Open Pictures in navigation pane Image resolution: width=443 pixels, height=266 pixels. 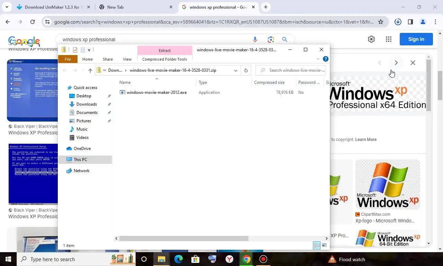pos(84,121)
